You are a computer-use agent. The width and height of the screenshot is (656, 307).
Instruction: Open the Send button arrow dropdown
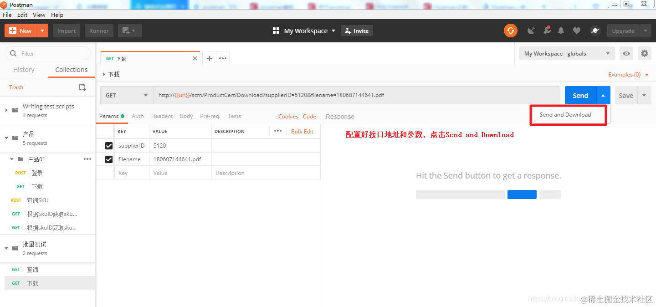click(x=603, y=95)
